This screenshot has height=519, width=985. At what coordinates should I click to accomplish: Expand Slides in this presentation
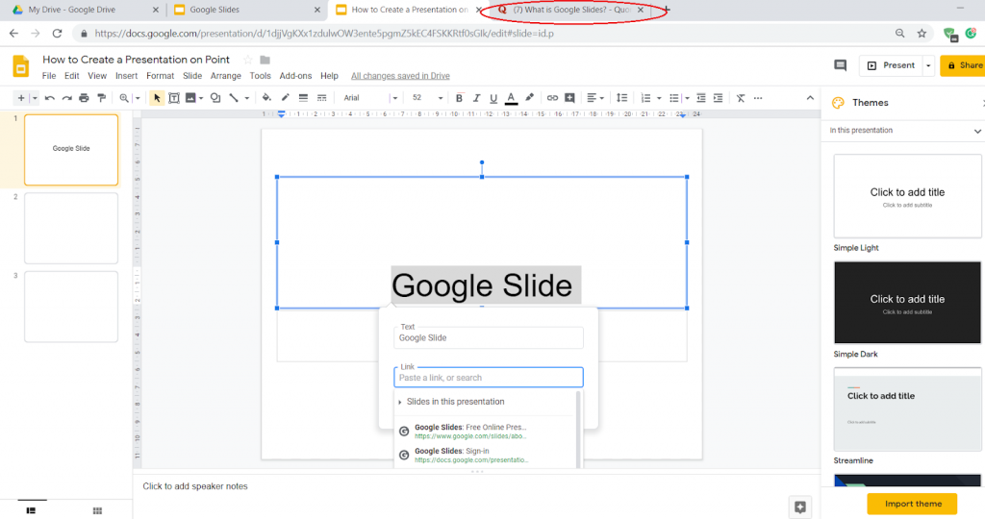[455, 402]
